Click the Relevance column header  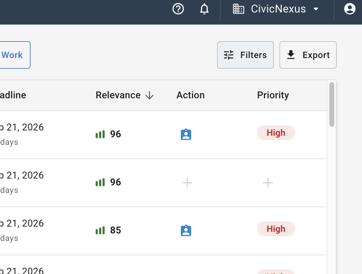[118, 95]
